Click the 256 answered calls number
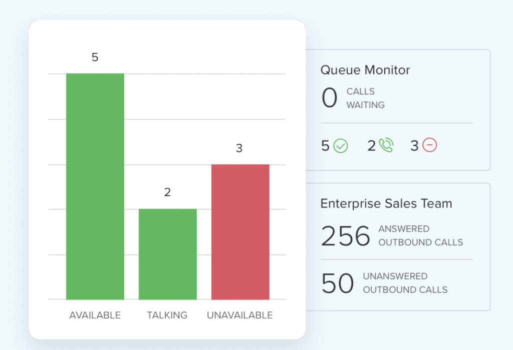Screen dimensions: 513x350 [346, 236]
